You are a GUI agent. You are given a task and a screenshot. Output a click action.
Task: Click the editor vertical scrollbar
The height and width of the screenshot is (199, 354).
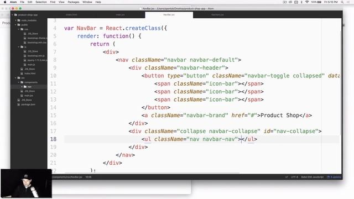point(341,83)
